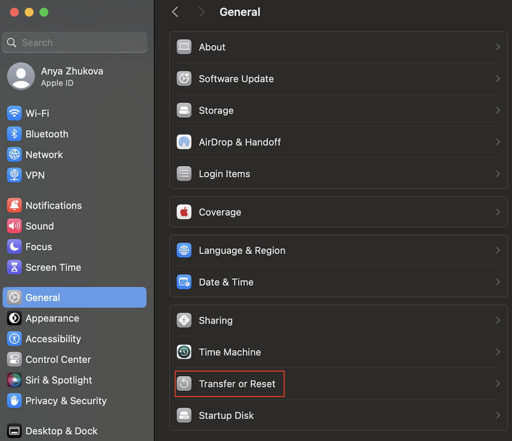Click the Bluetooth label text
Image resolution: width=512 pixels, height=441 pixels.
coord(47,134)
